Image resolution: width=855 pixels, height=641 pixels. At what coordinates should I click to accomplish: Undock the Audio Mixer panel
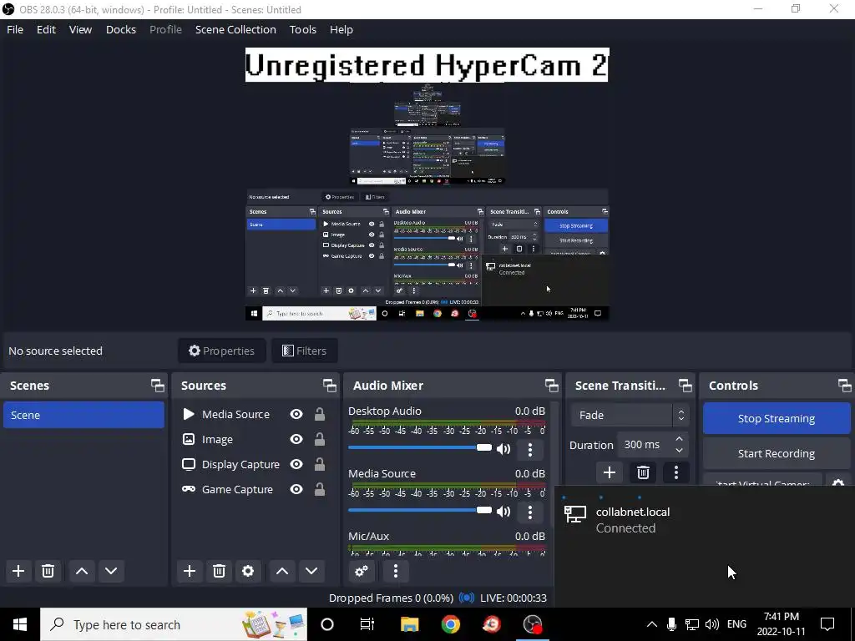tap(551, 386)
